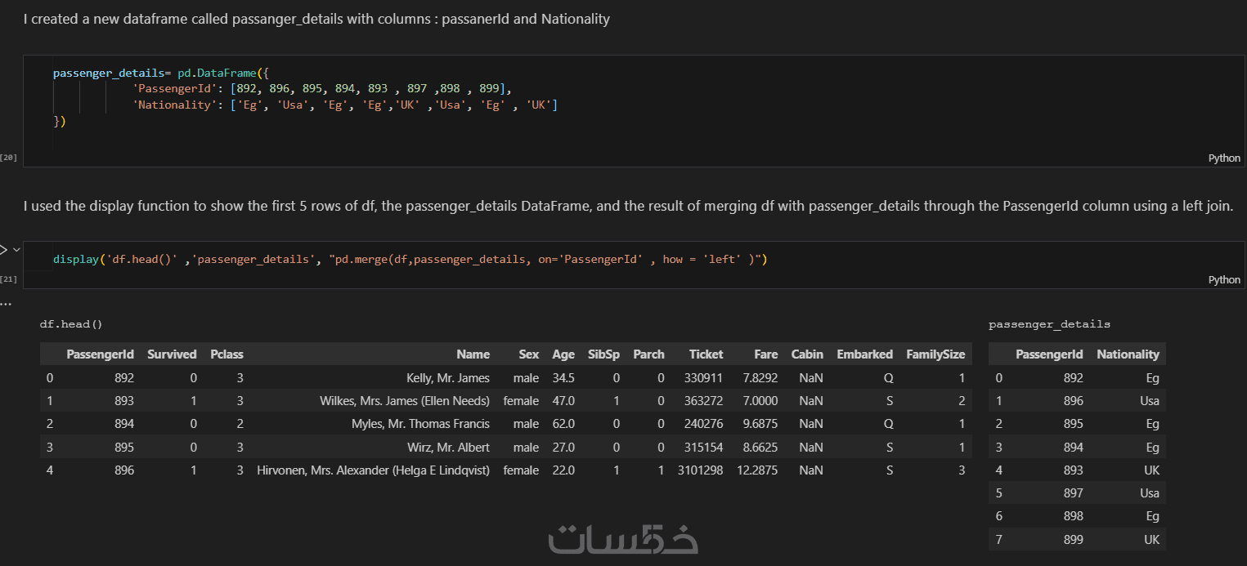Select the markdown cell about creating passenger_details
The height and width of the screenshot is (566, 1247).
[x=316, y=19]
